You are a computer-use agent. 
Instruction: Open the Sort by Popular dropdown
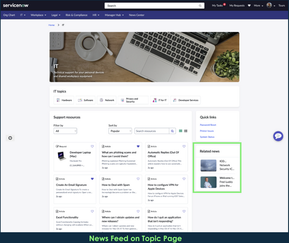click(x=120, y=131)
